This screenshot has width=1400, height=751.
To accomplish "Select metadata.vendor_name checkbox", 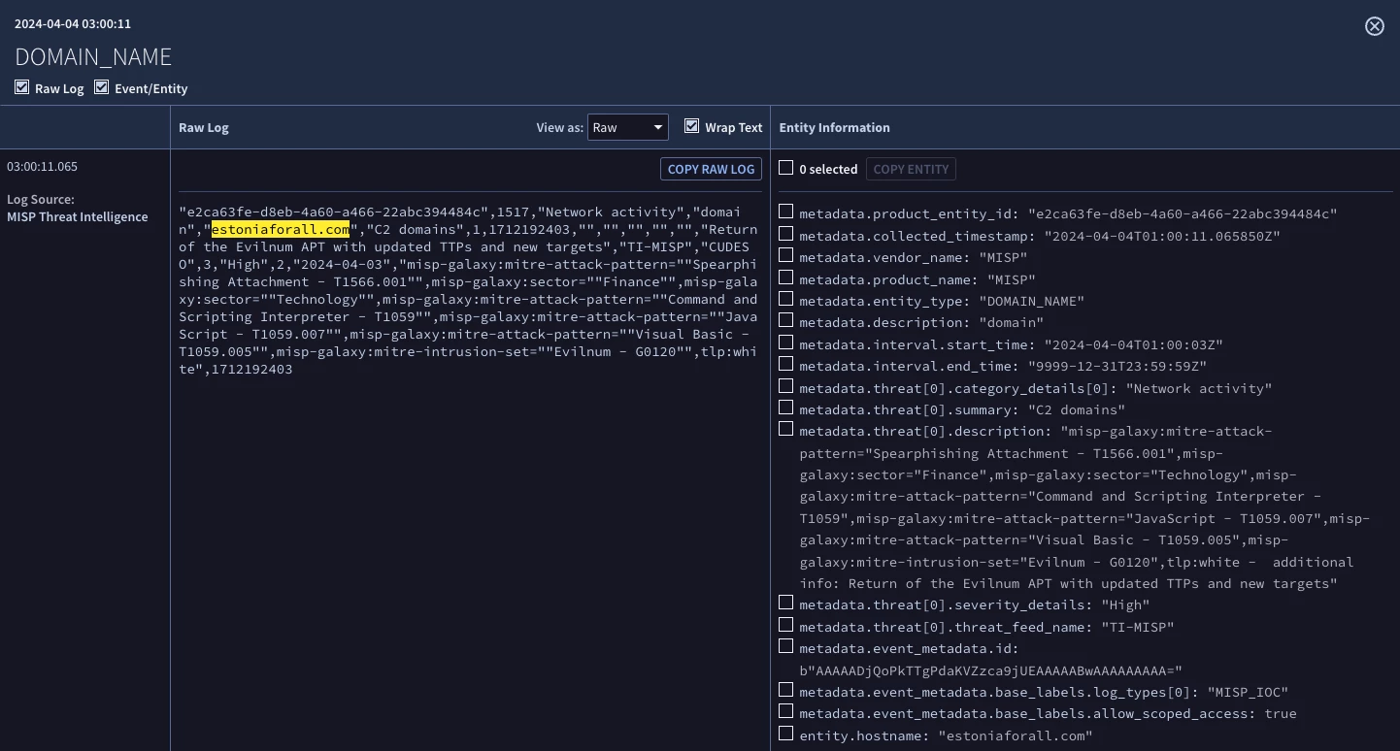I will [786, 255].
